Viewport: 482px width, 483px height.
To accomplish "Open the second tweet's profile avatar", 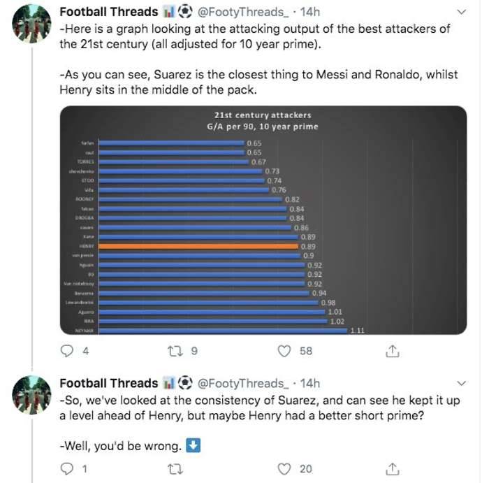I will pyautogui.click(x=32, y=395).
